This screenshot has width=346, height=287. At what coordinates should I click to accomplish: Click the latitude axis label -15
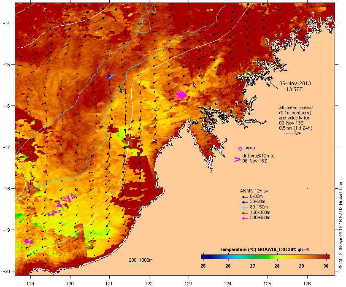pyautogui.click(x=6, y=65)
